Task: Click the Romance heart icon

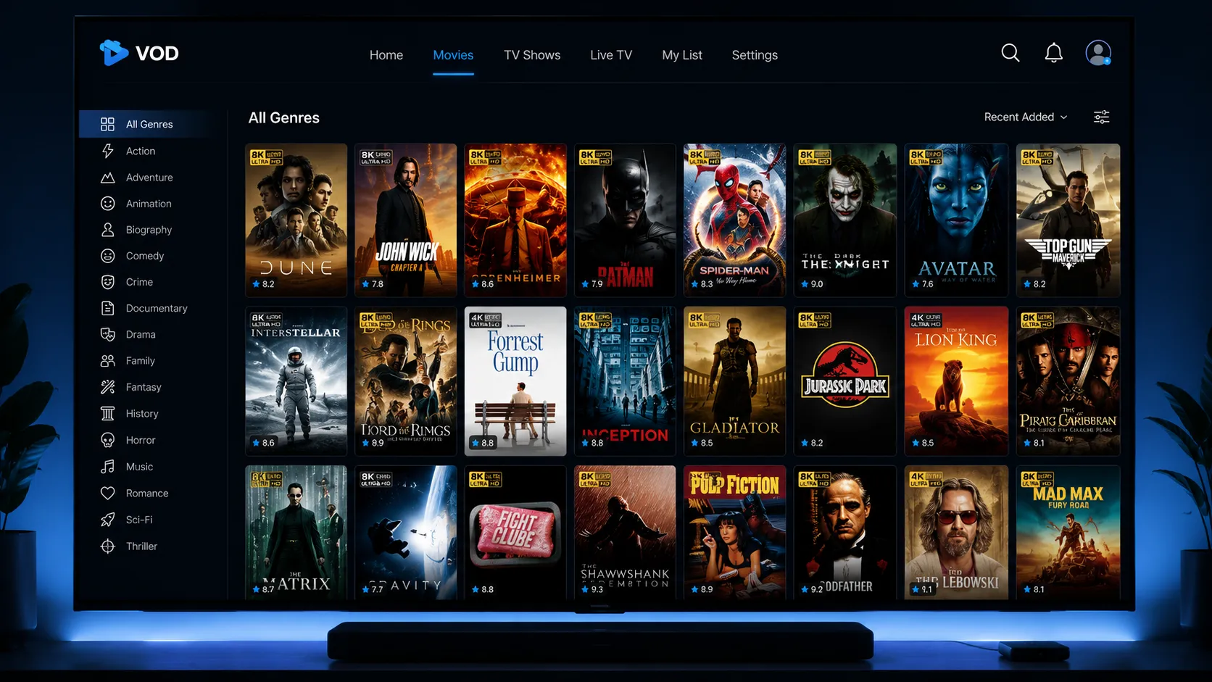Action: (107, 493)
